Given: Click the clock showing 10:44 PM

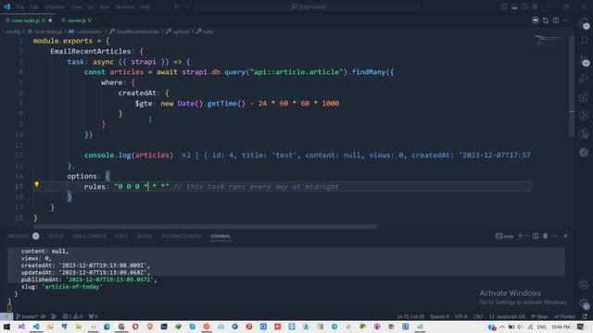Looking at the screenshot, I should [x=560, y=327].
